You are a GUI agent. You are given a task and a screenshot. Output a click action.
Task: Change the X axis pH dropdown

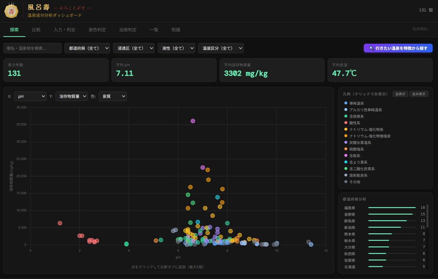(x=30, y=96)
